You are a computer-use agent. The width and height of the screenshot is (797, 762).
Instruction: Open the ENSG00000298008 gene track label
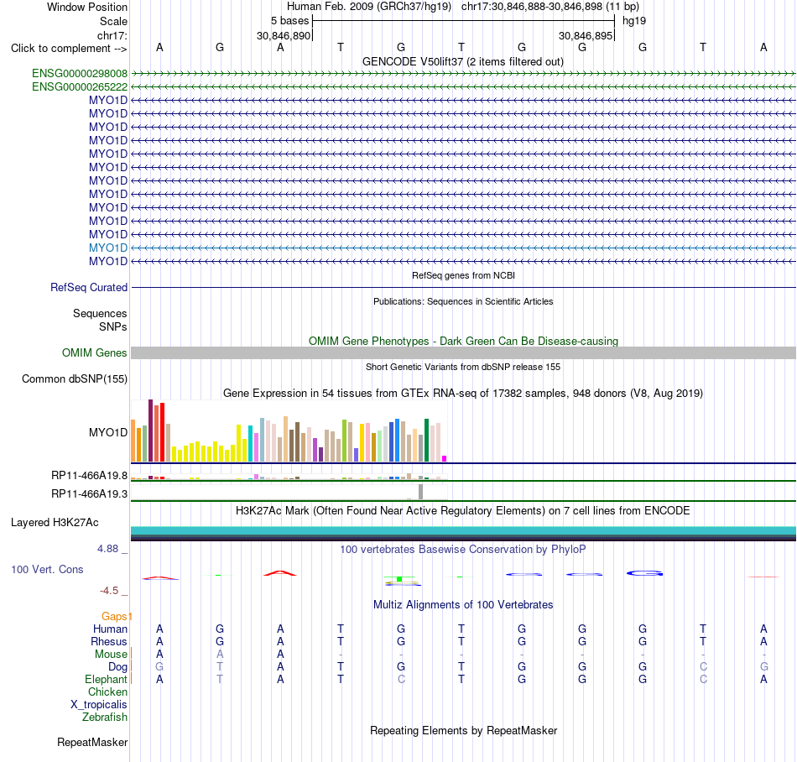click(x=80, y=74)
